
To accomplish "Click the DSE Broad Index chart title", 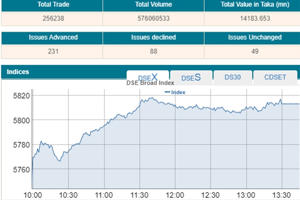I will coord(150,83).
